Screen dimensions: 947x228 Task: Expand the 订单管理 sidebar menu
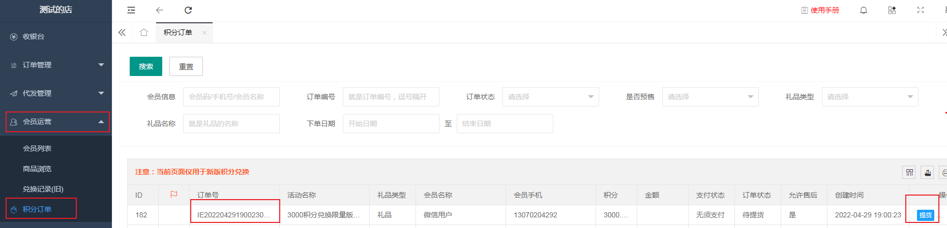click(56, 65)
